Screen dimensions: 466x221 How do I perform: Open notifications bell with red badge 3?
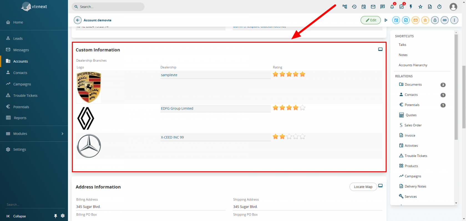pos(392,6)
